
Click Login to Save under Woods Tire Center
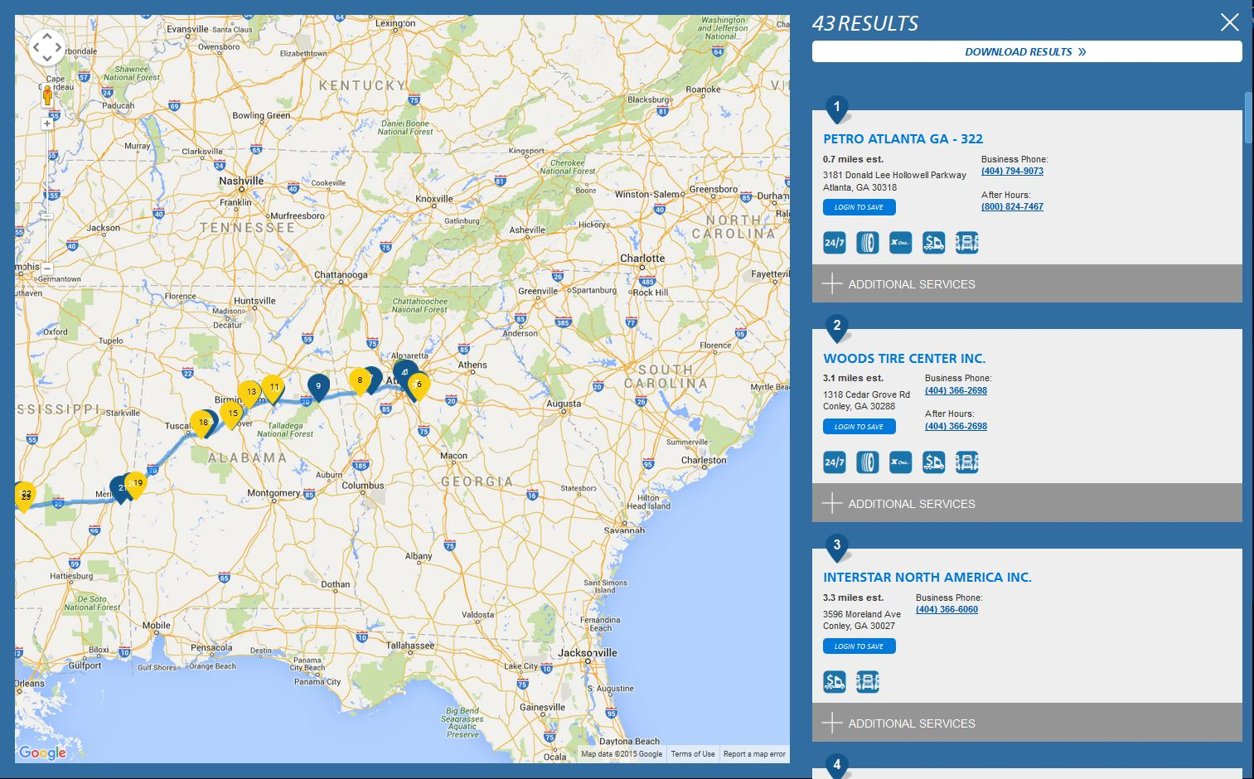point(859,426)
